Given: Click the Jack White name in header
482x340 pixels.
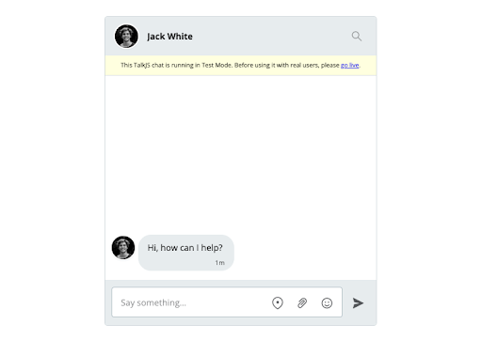Looking at the screenshot, I should (x=169, y=37).
